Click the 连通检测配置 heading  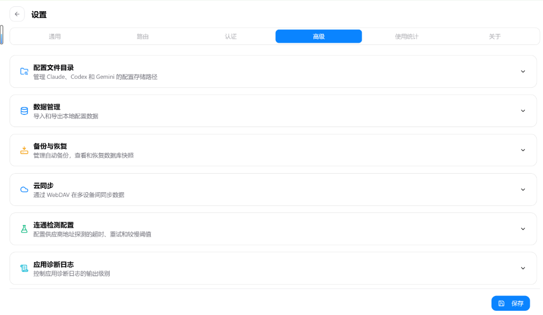54,225
